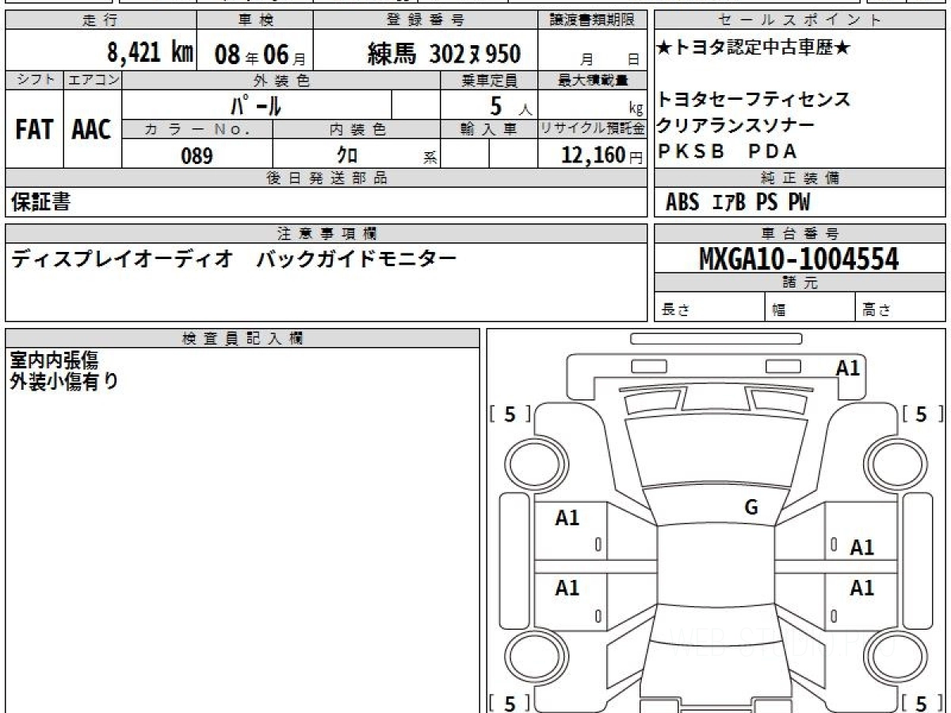The image size is (951, 713).
Task: Click the セールスポイント header
Action: [x=800, y=21]
